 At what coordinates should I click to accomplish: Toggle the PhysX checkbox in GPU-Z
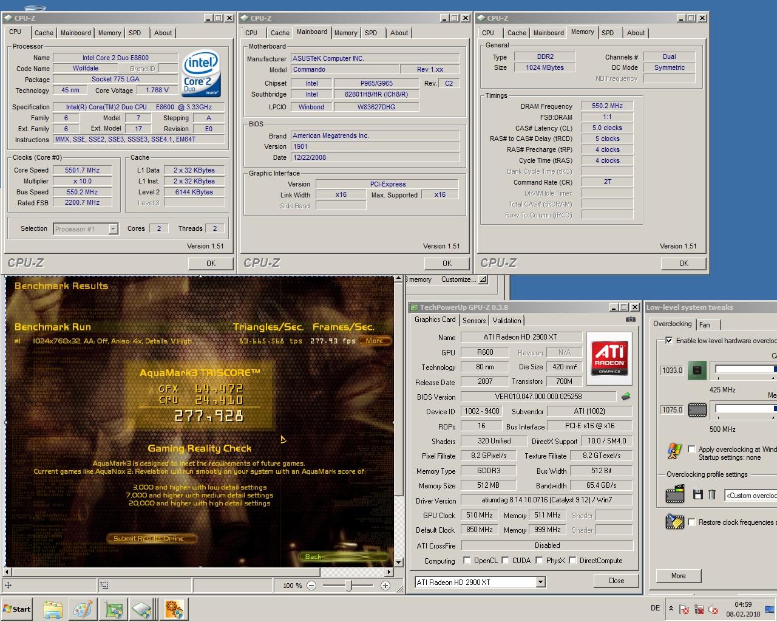pyautogui.click(x=539, y=561)
